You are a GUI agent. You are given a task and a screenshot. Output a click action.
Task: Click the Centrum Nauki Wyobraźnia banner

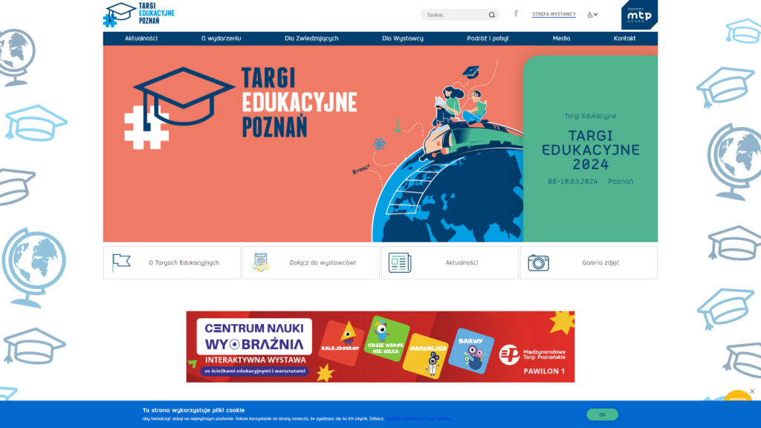tap(380, 346)
